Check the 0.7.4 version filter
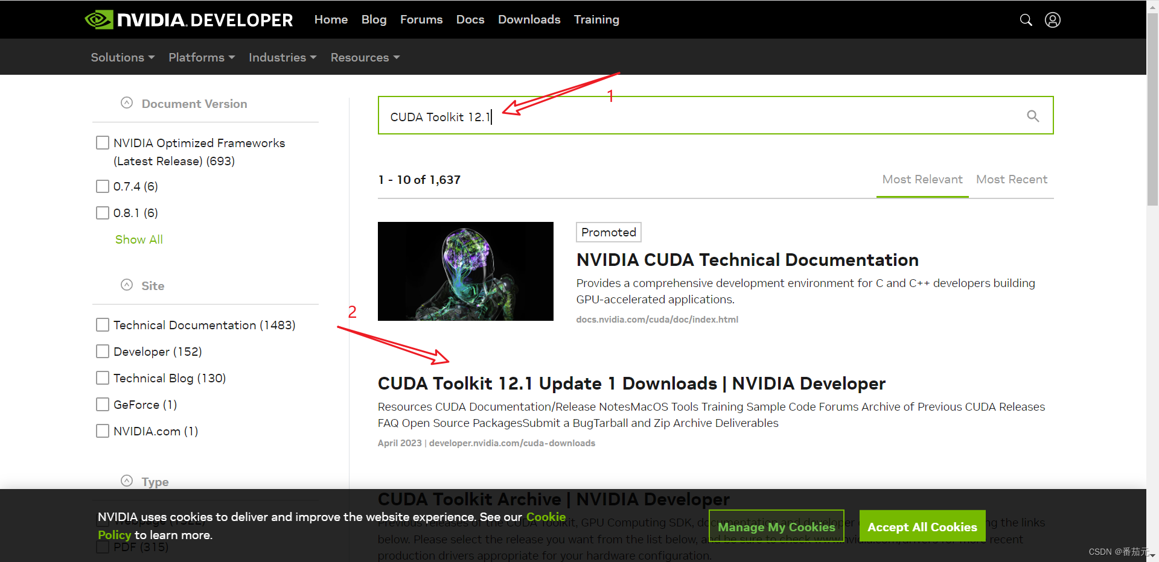 tap(103, 186)
